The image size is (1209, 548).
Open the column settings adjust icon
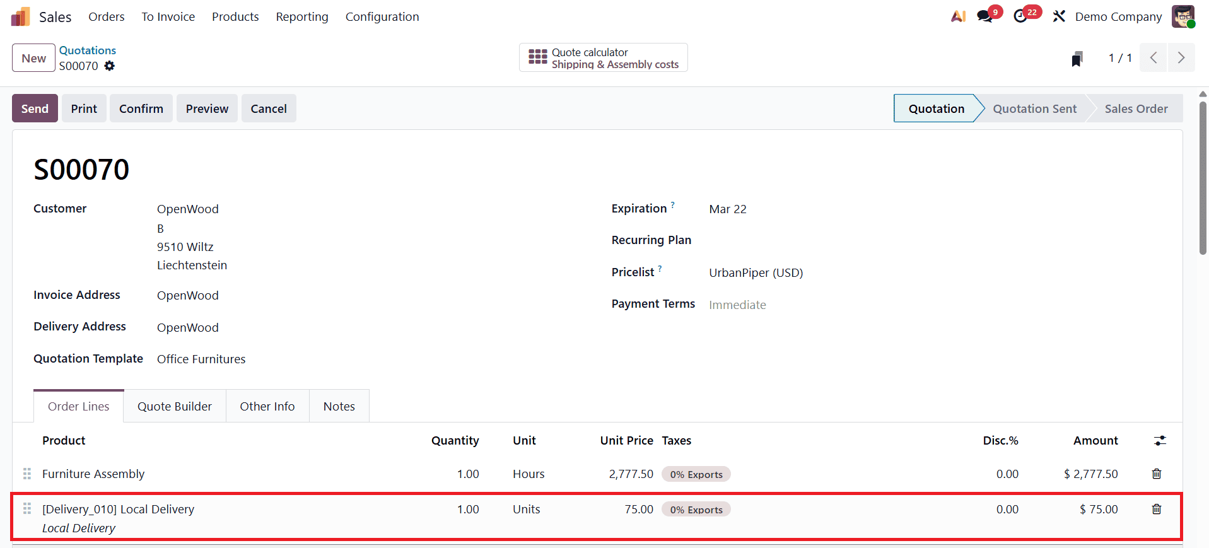click(x=1160, y=440)
